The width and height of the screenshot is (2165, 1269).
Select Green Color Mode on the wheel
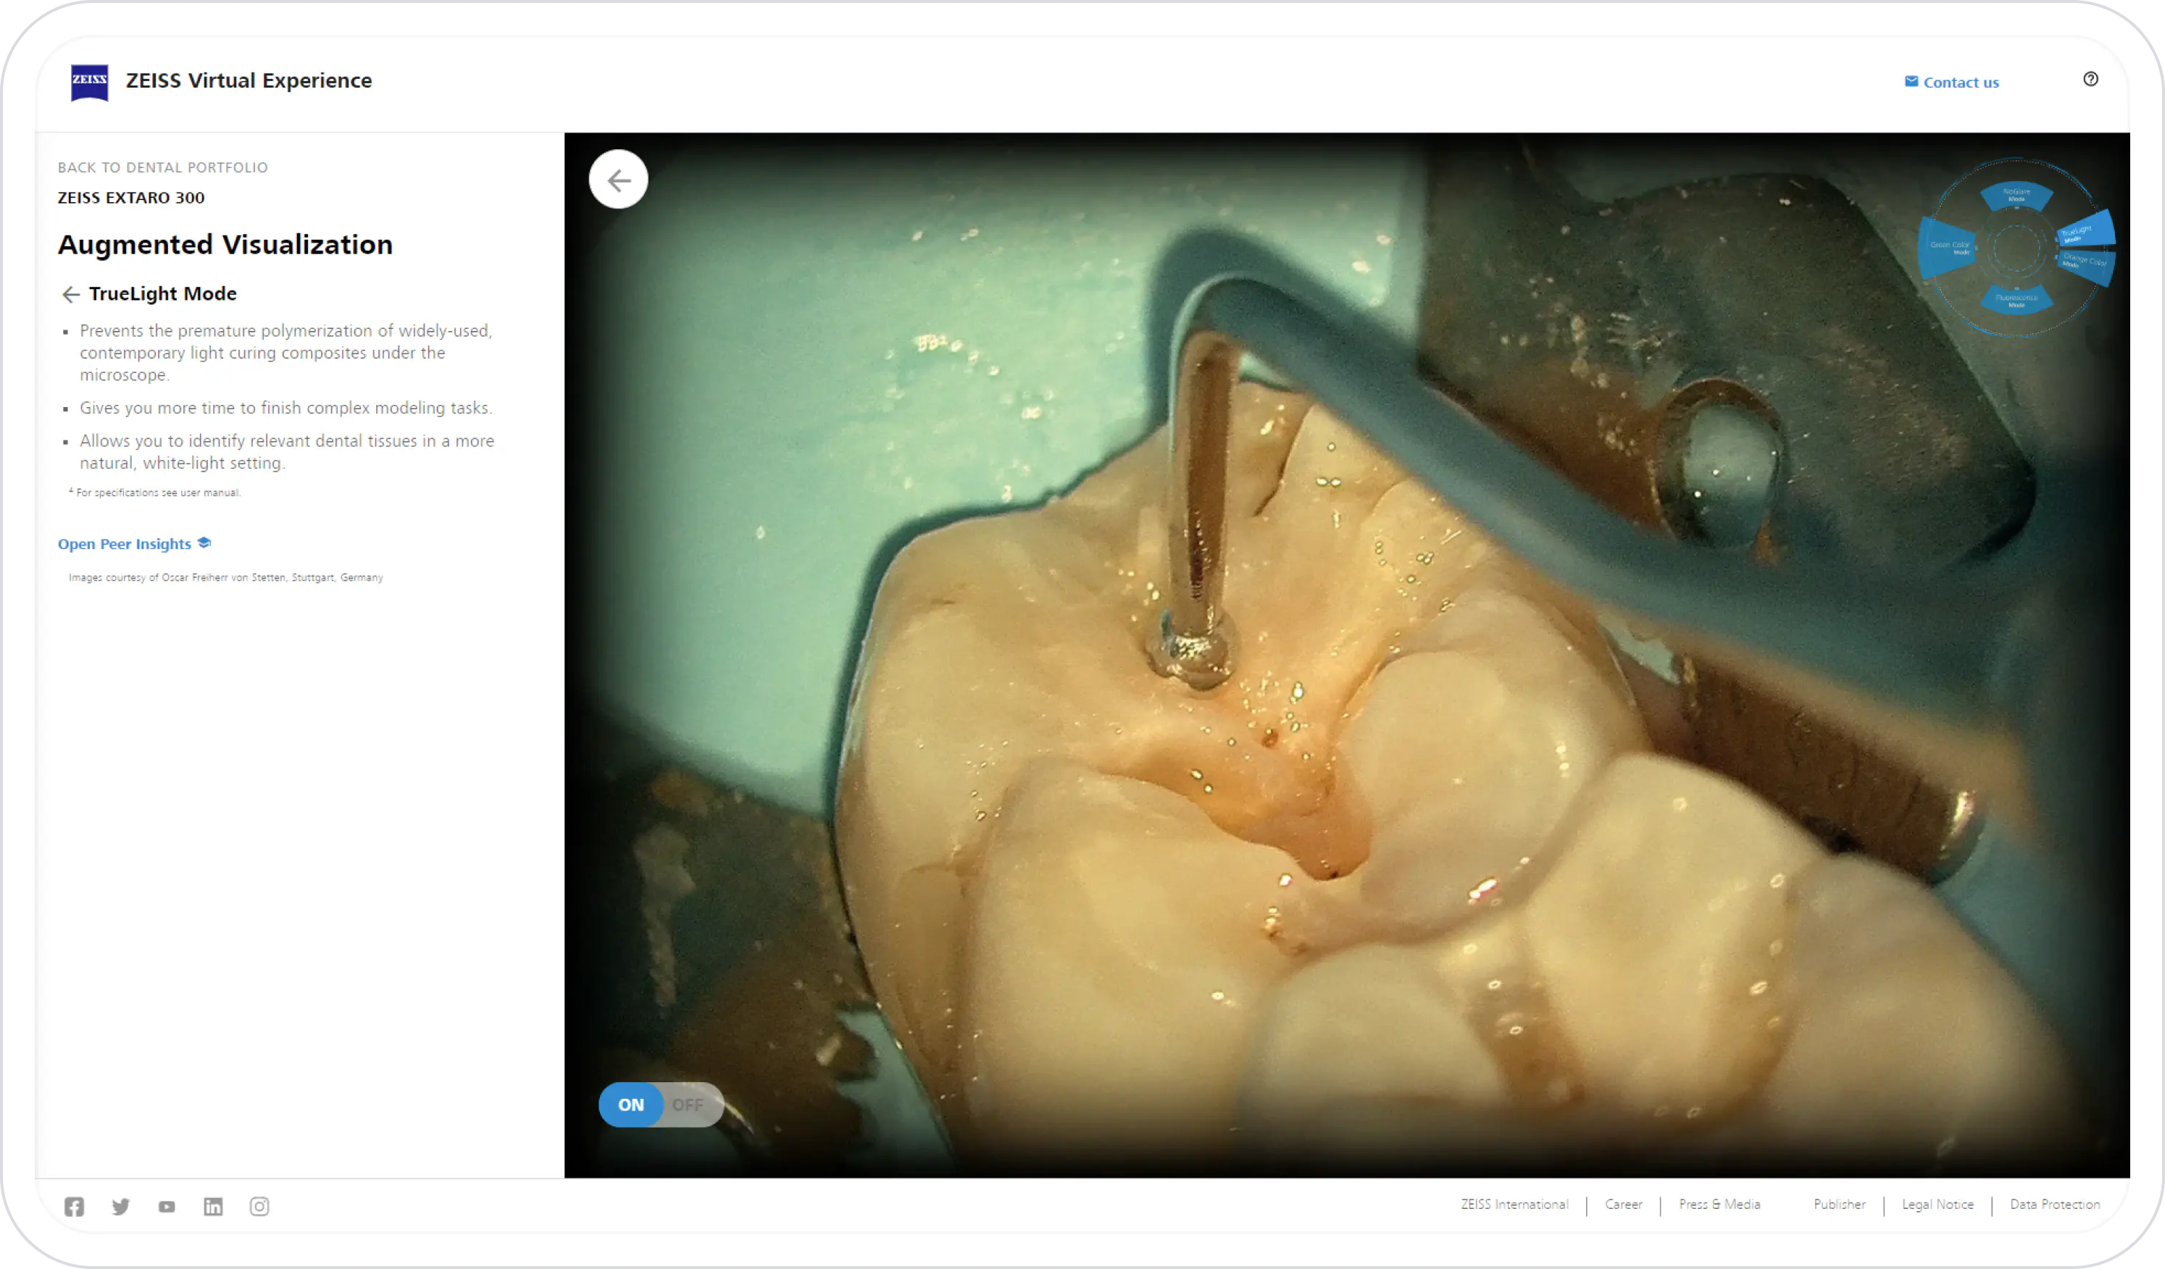[1948, 247]
